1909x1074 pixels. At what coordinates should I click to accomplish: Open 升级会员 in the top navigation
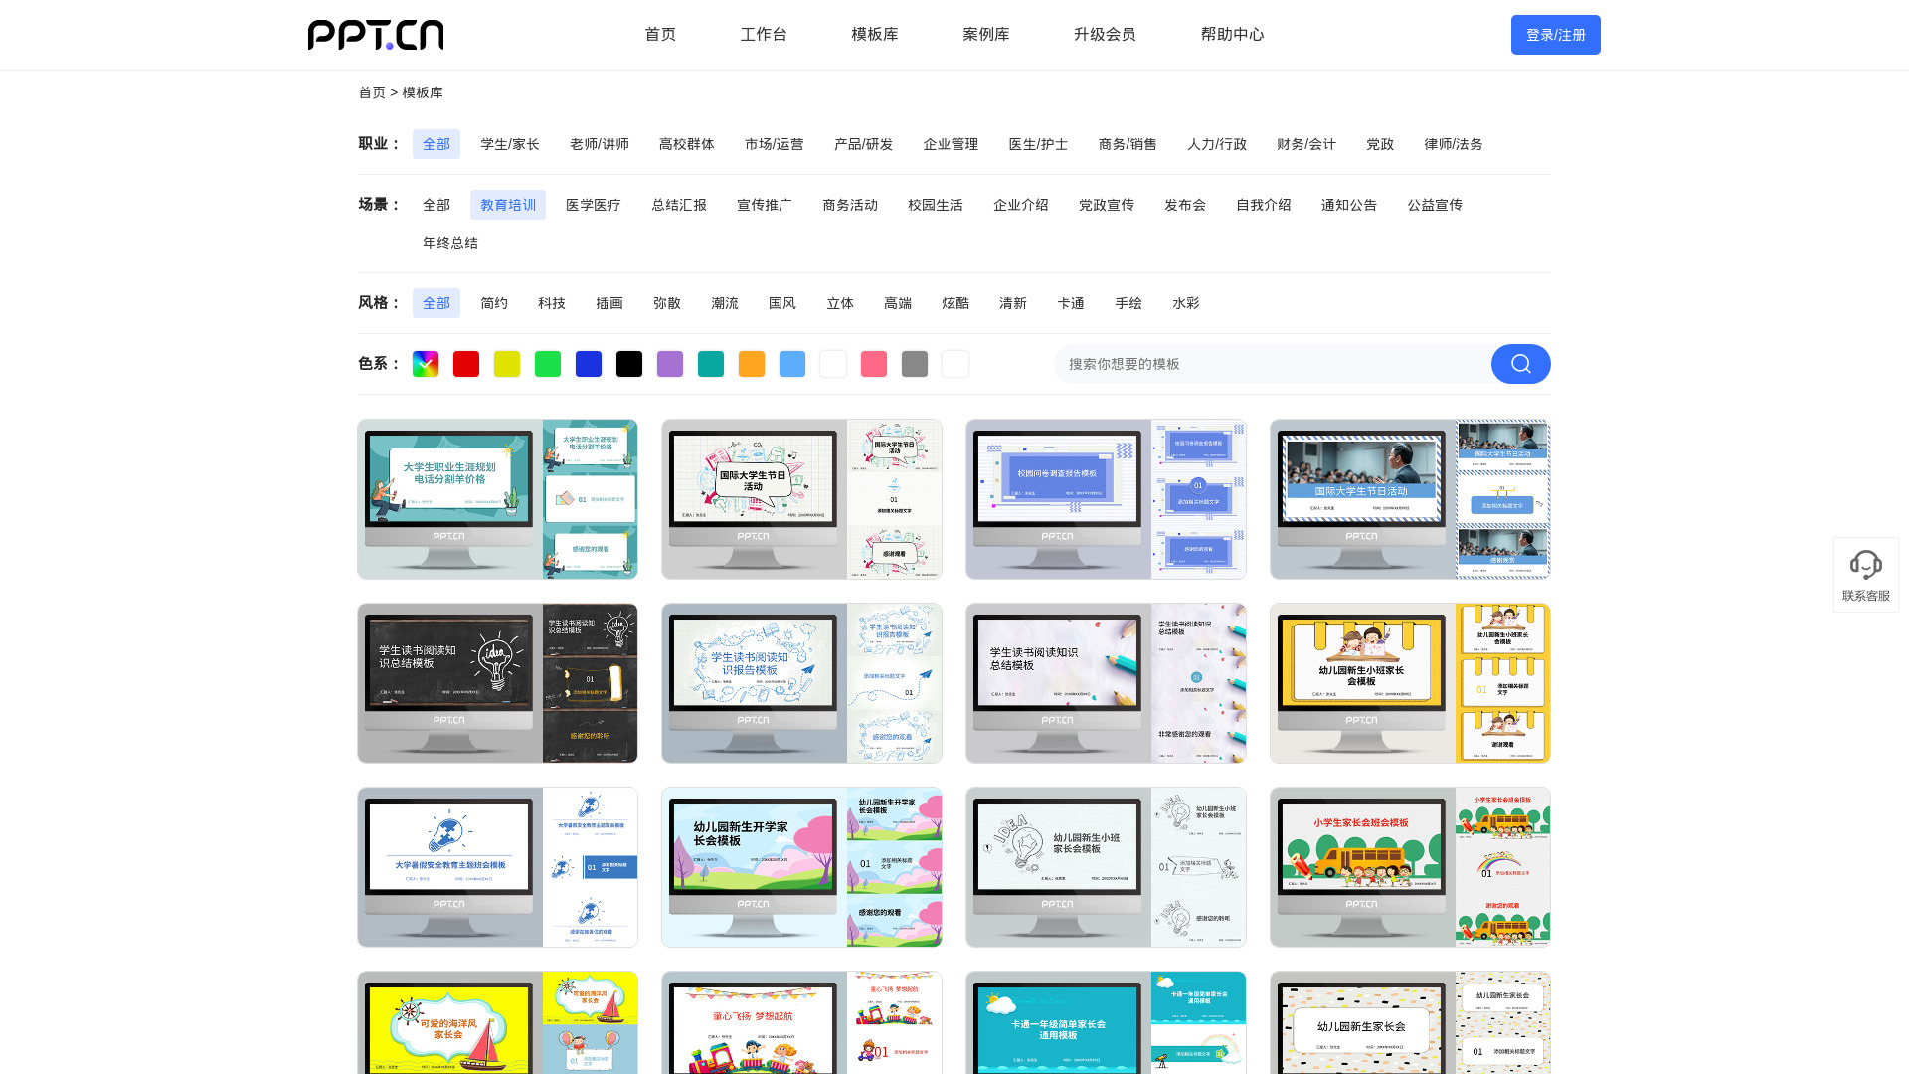coord(1105,35)
